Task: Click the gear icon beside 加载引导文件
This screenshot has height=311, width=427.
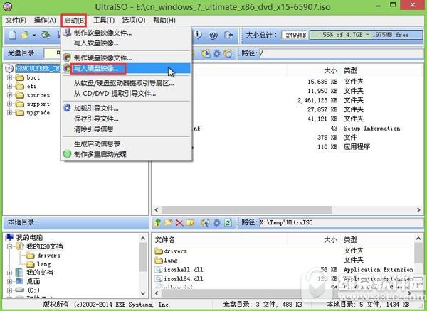Action: [67, 108]
